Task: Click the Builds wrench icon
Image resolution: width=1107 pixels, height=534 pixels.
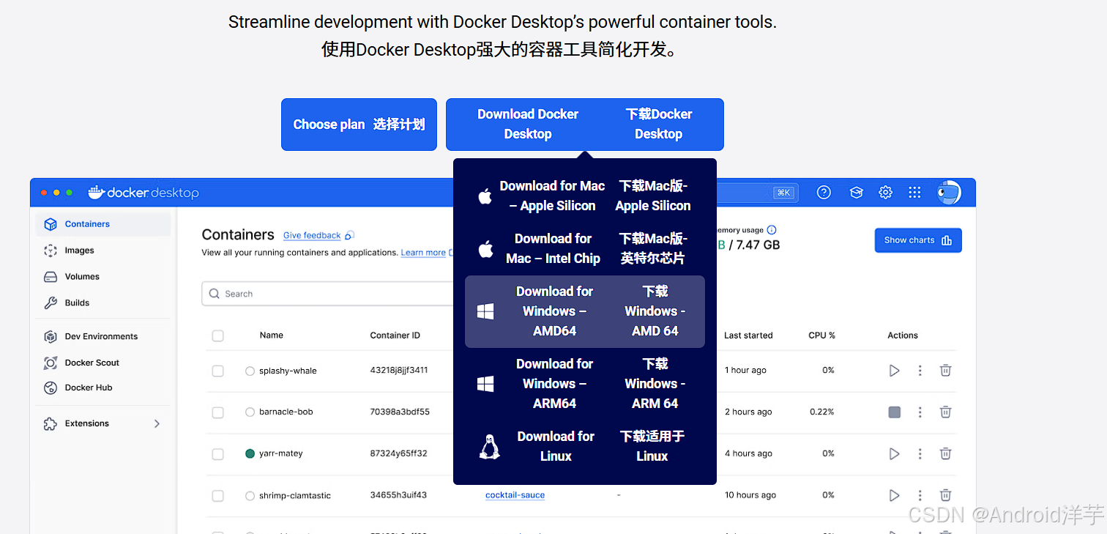Action: (51, 303)
